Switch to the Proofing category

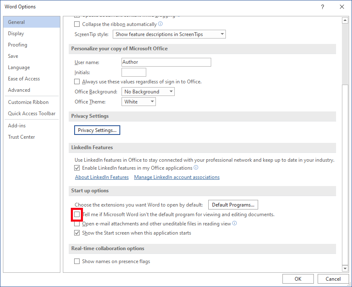point(18,45)
